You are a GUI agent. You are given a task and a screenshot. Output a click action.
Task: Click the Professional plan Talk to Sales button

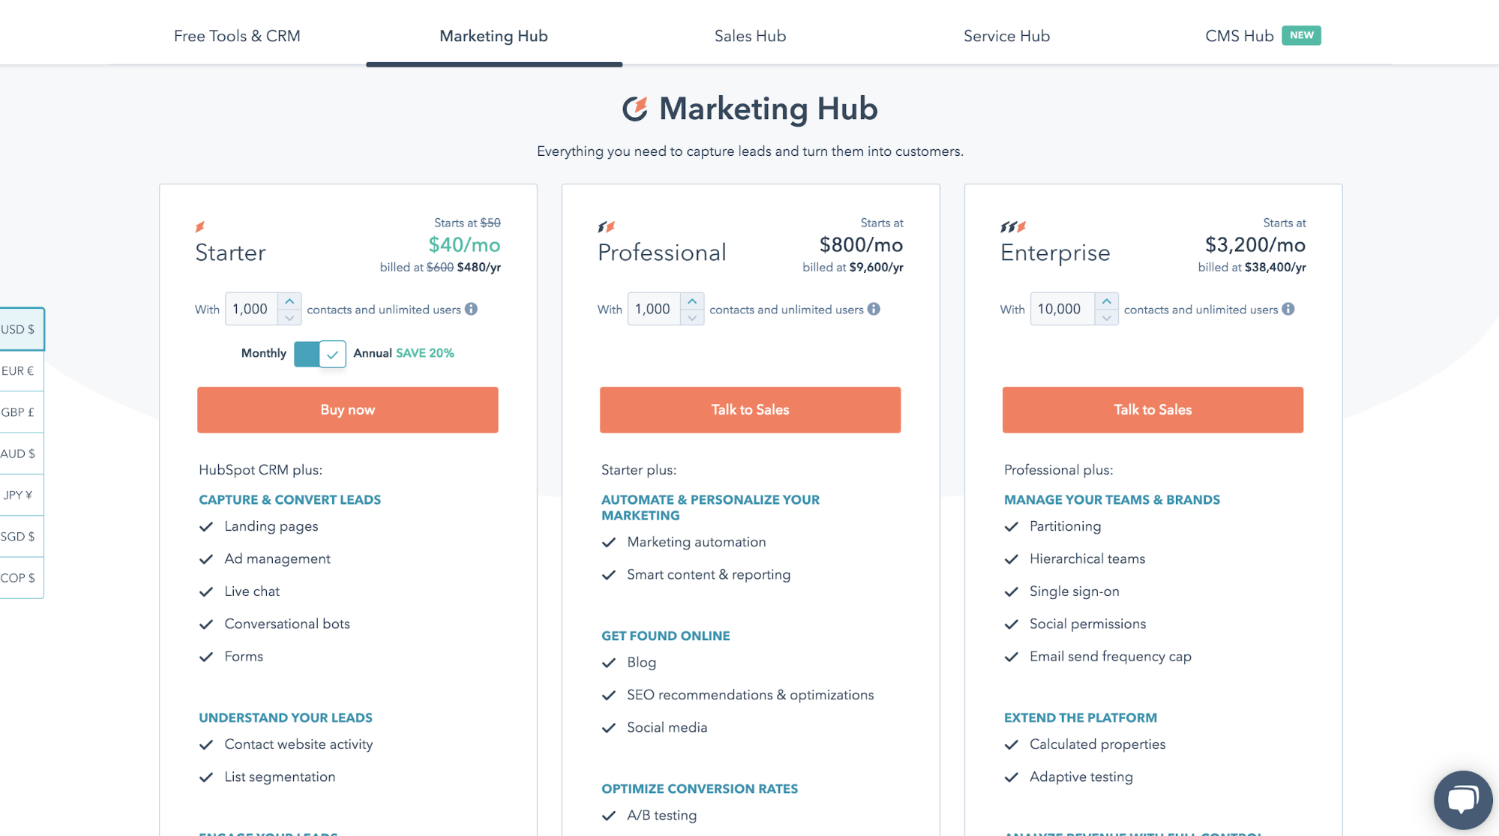tap(750, 410)
